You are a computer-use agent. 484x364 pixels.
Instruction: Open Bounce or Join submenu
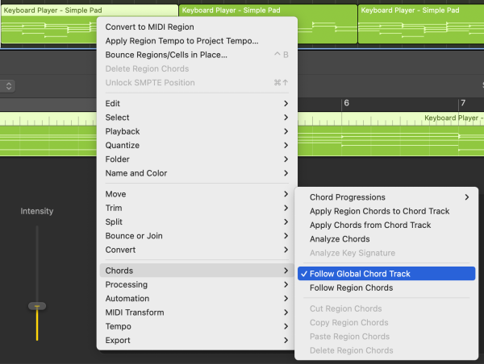pyautogui.click(x=197, y=235)
